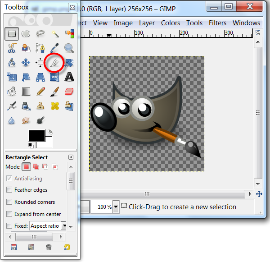This screenshot has height=262, width=270.
Task: Select the Dodge/Burn tool
Action: point(40,120)
